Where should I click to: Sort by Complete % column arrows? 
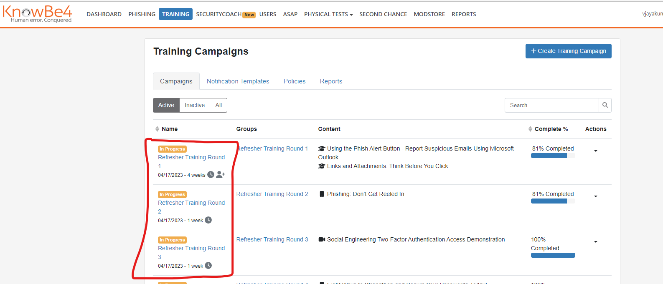[530, 129]
